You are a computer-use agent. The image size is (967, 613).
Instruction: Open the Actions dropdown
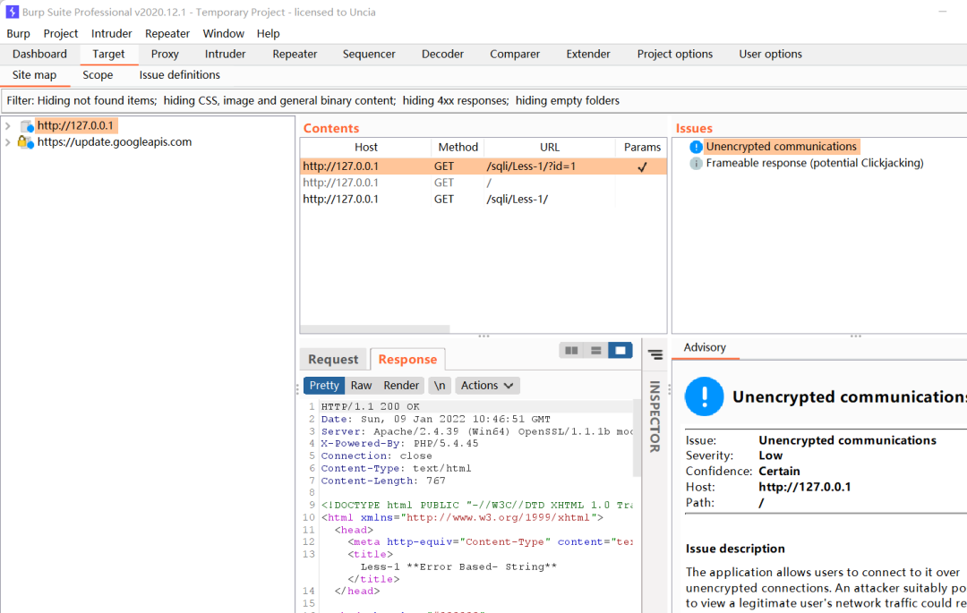point(487,386)
